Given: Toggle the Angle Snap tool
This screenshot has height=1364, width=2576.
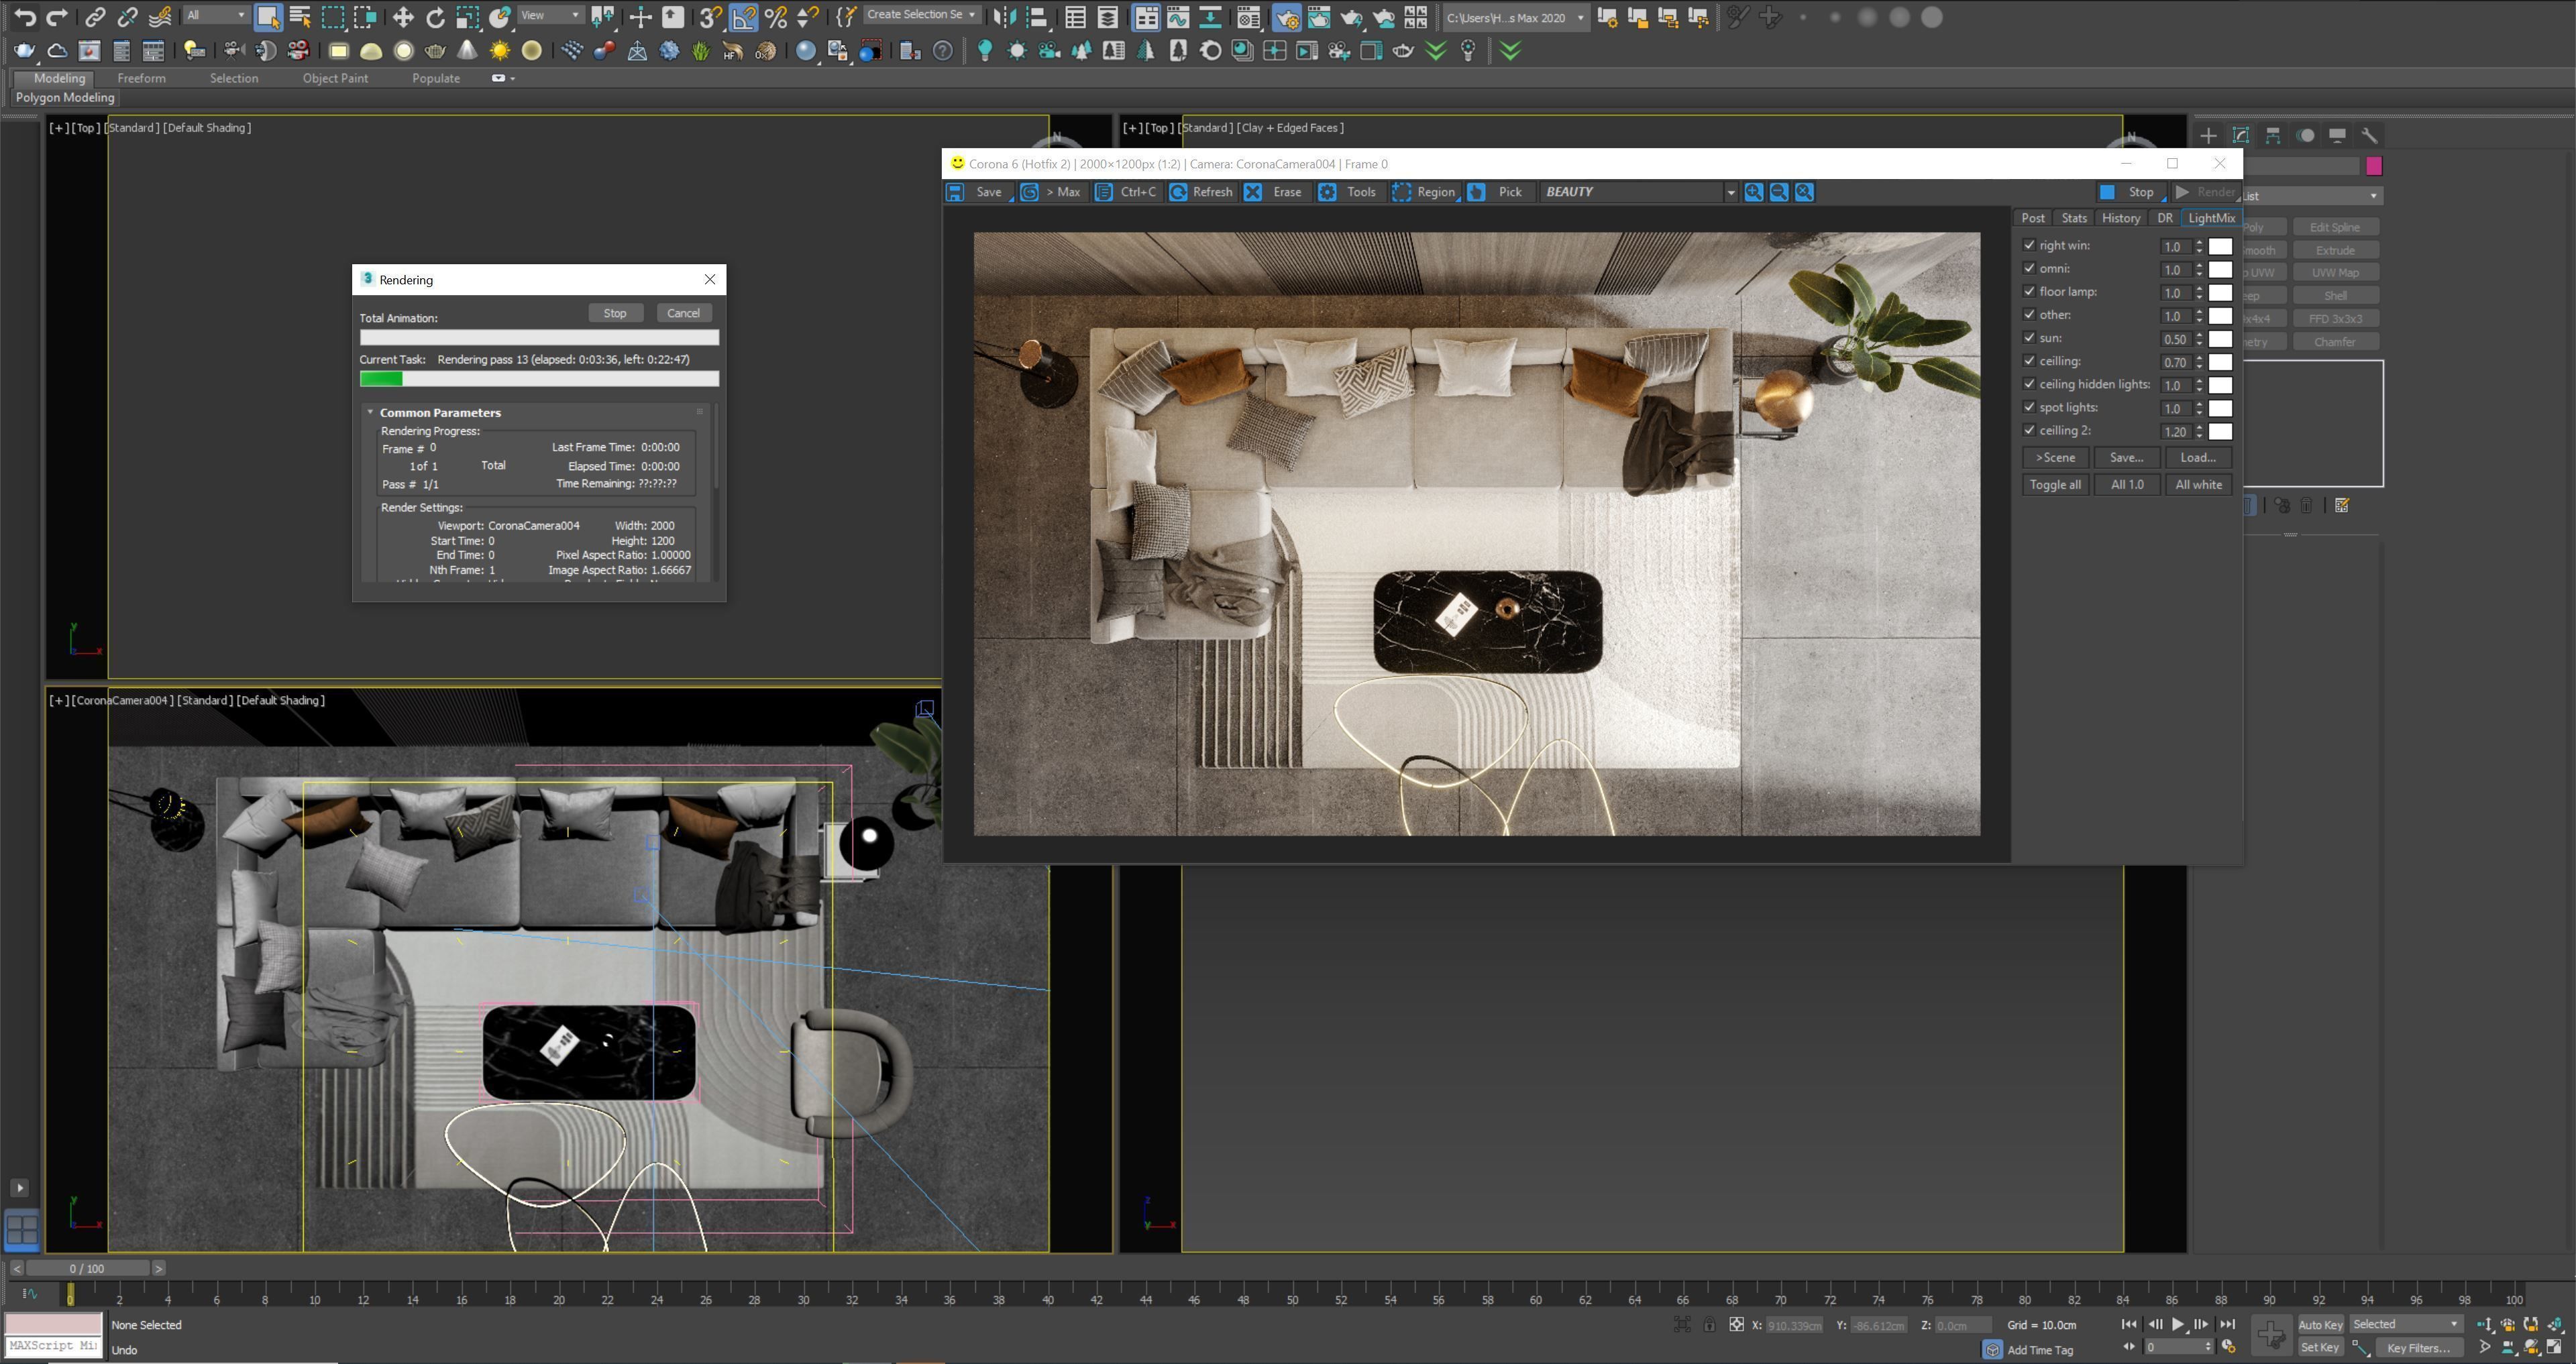Looking at the screenshot, I should (743, 17).
